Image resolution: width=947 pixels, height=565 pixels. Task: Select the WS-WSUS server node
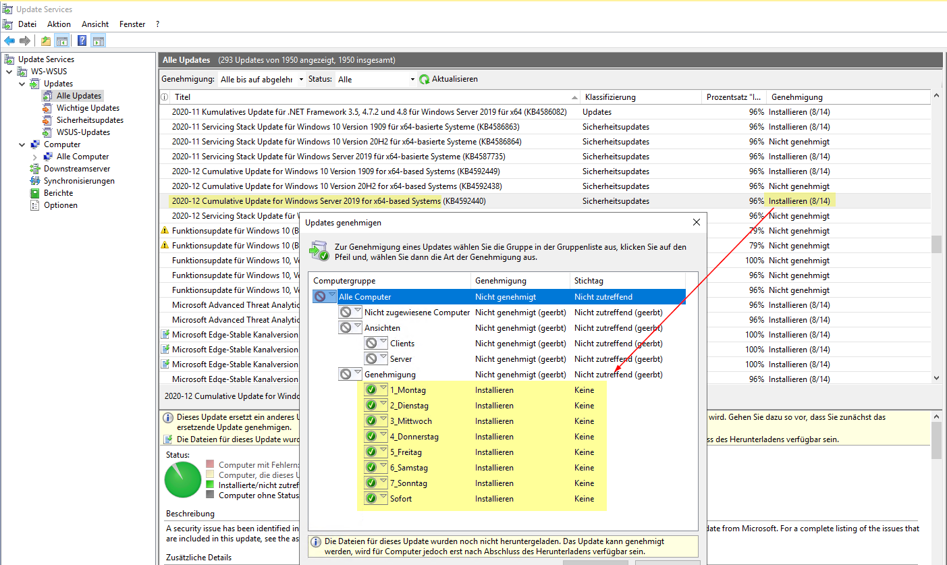tap(49, 72)
